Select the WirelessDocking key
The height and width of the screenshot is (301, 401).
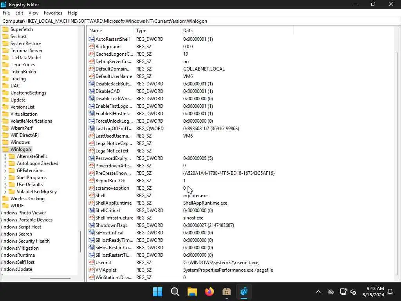click(x=27, y=199)
